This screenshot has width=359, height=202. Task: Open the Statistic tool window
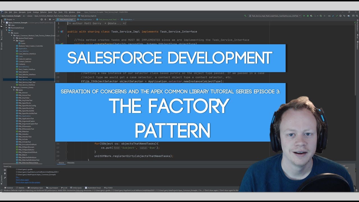click(x=20, y=188)
